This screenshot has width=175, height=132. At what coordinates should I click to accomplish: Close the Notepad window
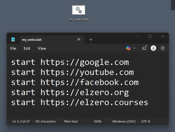coord(163,36)
